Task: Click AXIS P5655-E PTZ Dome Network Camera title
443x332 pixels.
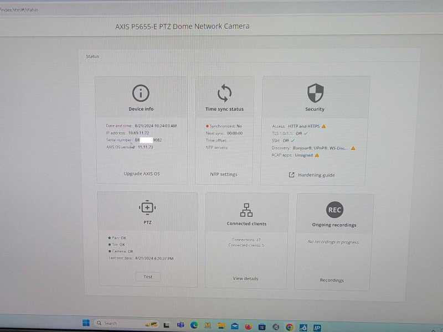Action: click(x=183, y=26)
